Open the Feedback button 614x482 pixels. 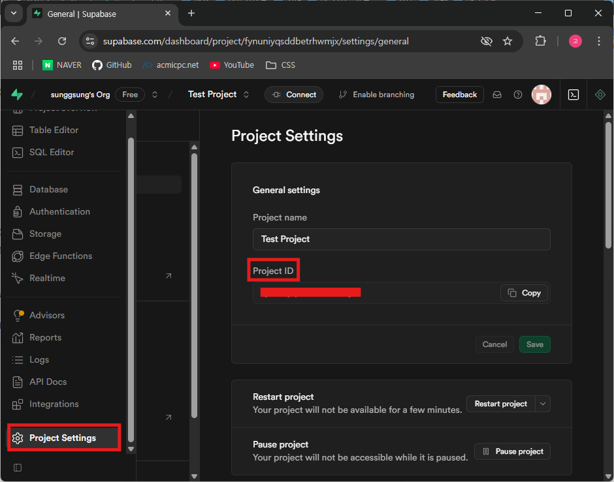click(460, 95)
